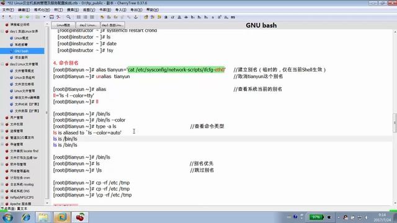397x223 pixels.
Task: Click the text area vertical scrollbar
Action: tap(395, 123)
